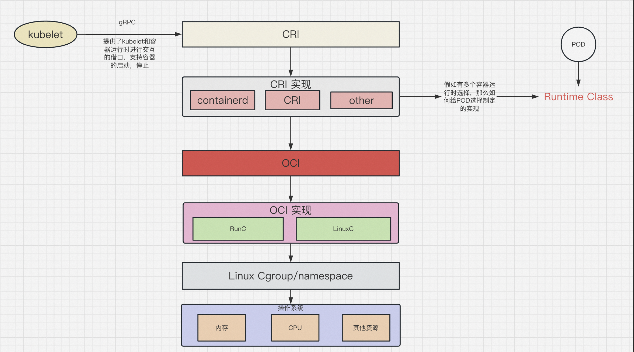
Task: Select the kubelet ellipse node
Action: tap(45, 34)
